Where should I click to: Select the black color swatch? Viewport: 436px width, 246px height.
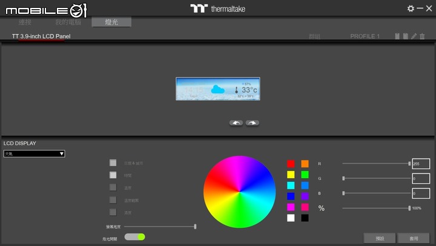tap(305, 218)
